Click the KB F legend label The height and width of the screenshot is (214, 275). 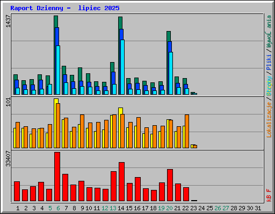(269, 195)
